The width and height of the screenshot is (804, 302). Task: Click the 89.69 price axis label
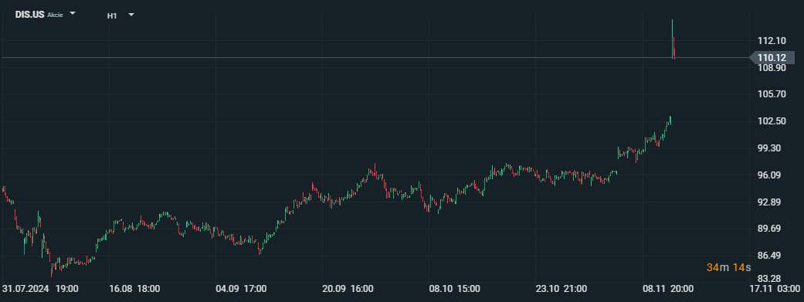772,229
